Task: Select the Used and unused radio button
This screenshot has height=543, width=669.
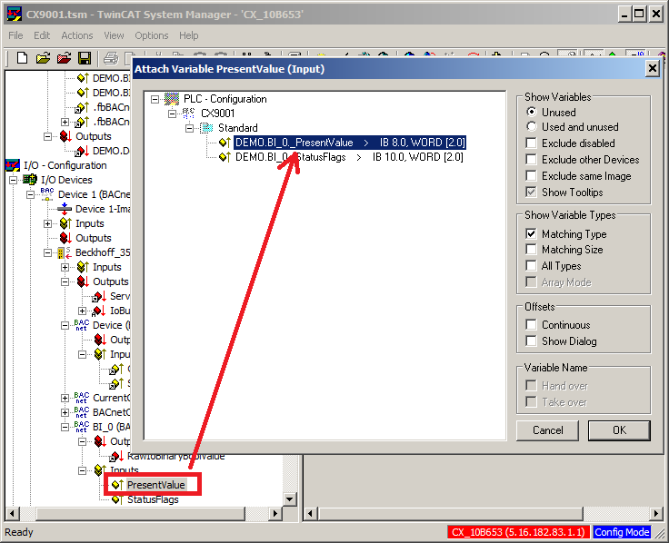Action: (531, 126)
